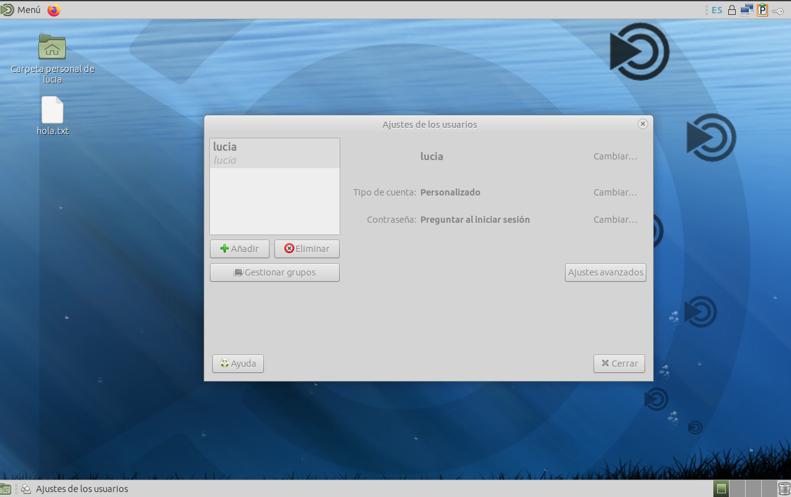Change the Tipo de cuenta setting

click(615, 192)
